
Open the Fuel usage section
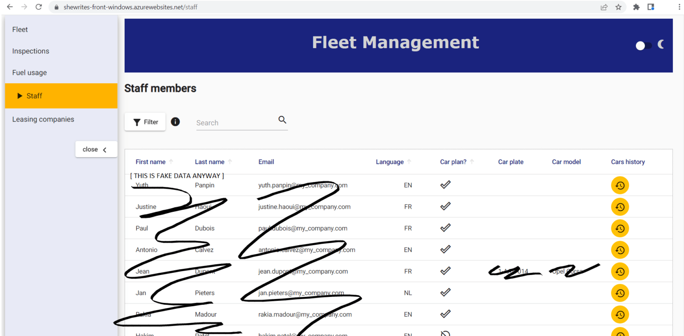(x=29, y=73)
